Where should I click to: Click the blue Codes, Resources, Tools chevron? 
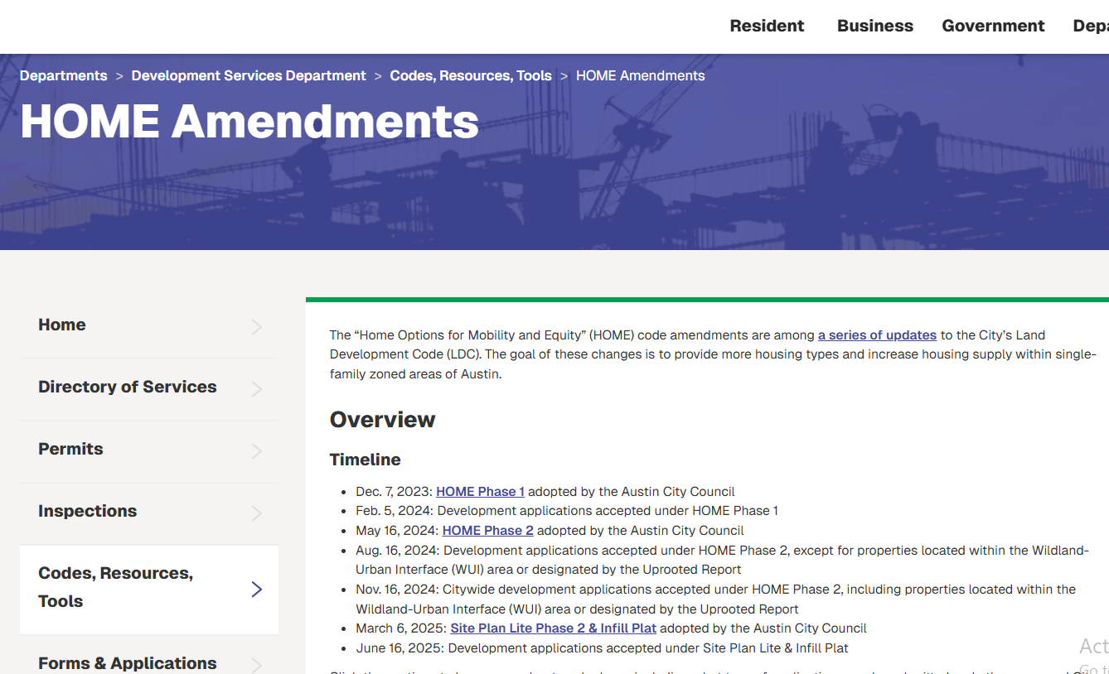click(256, 589)
